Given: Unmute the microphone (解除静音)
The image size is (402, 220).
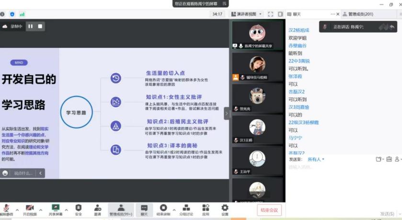Looking at the screenshot, I should tap(6, 210).
